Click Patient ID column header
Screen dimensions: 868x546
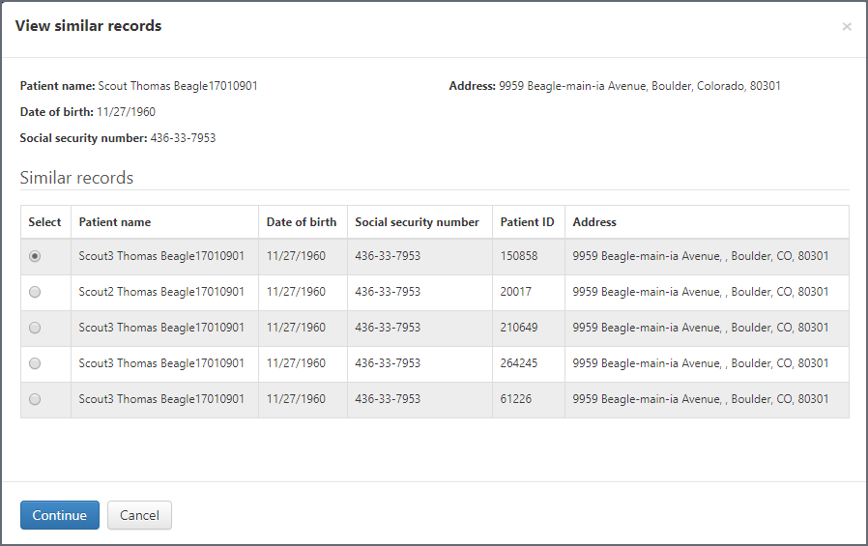pos(527,222)
